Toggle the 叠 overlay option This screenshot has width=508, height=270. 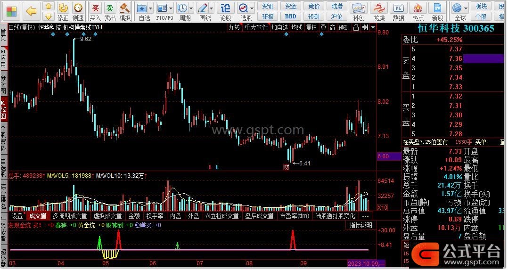[x=323, y=27]
